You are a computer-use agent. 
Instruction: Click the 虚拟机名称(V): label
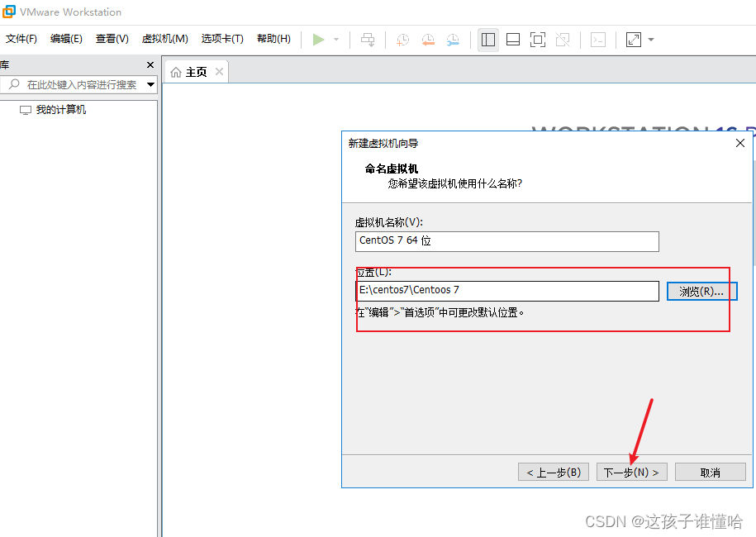tap(388, 222)
